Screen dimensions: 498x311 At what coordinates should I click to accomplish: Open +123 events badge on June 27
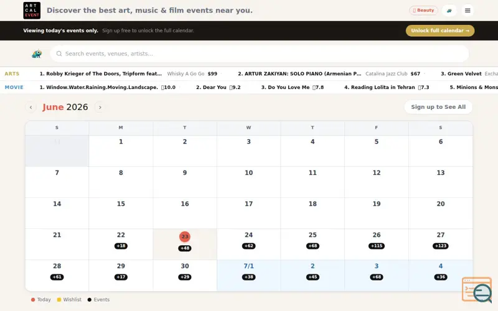441,246
